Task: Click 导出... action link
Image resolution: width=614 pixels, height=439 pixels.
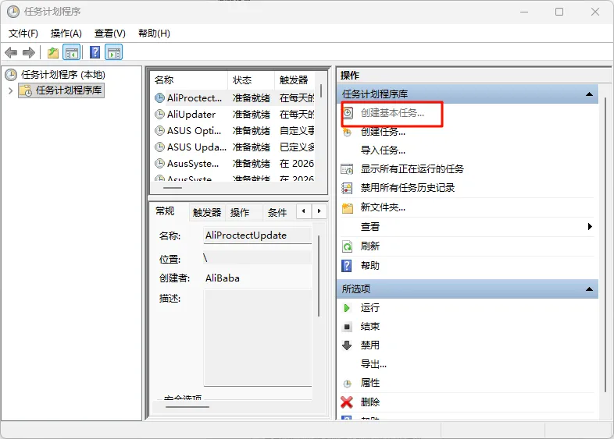Action: (373, 364)
